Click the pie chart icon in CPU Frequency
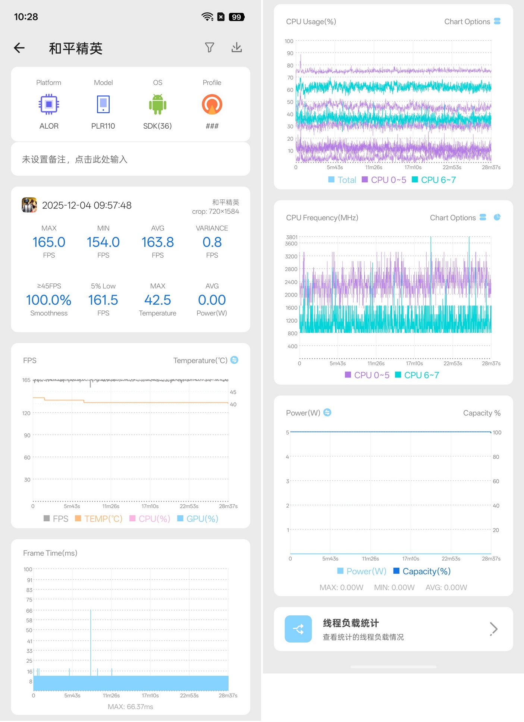 (x=497, y=217)
